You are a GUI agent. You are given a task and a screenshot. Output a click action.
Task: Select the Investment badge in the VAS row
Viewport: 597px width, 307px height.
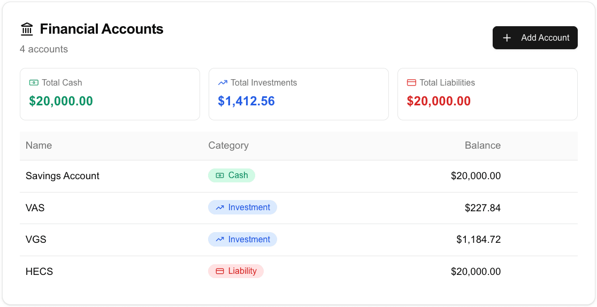[242, 208]
